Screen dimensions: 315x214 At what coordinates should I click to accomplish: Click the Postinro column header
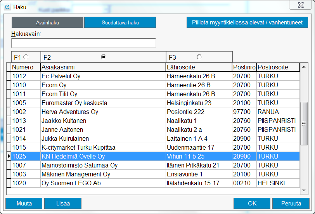[244, 67]
